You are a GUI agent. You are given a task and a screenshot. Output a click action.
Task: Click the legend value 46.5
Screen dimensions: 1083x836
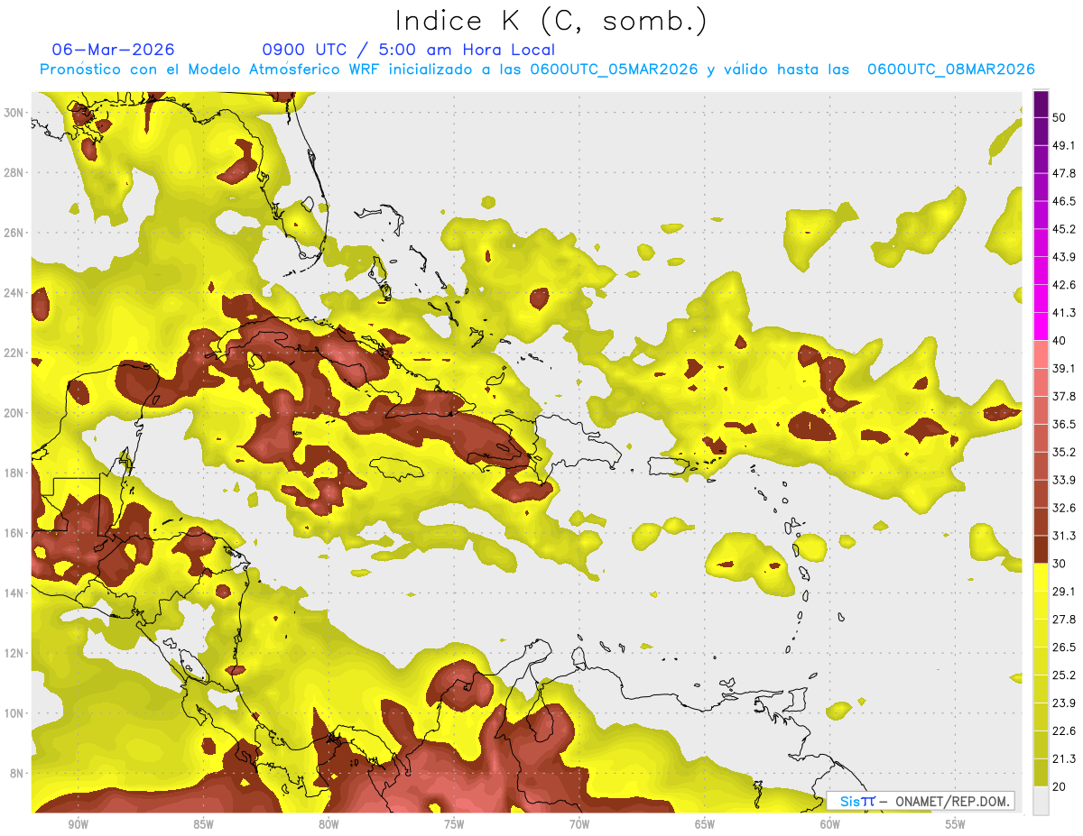pyautogui.click(x=1064, y=201)
